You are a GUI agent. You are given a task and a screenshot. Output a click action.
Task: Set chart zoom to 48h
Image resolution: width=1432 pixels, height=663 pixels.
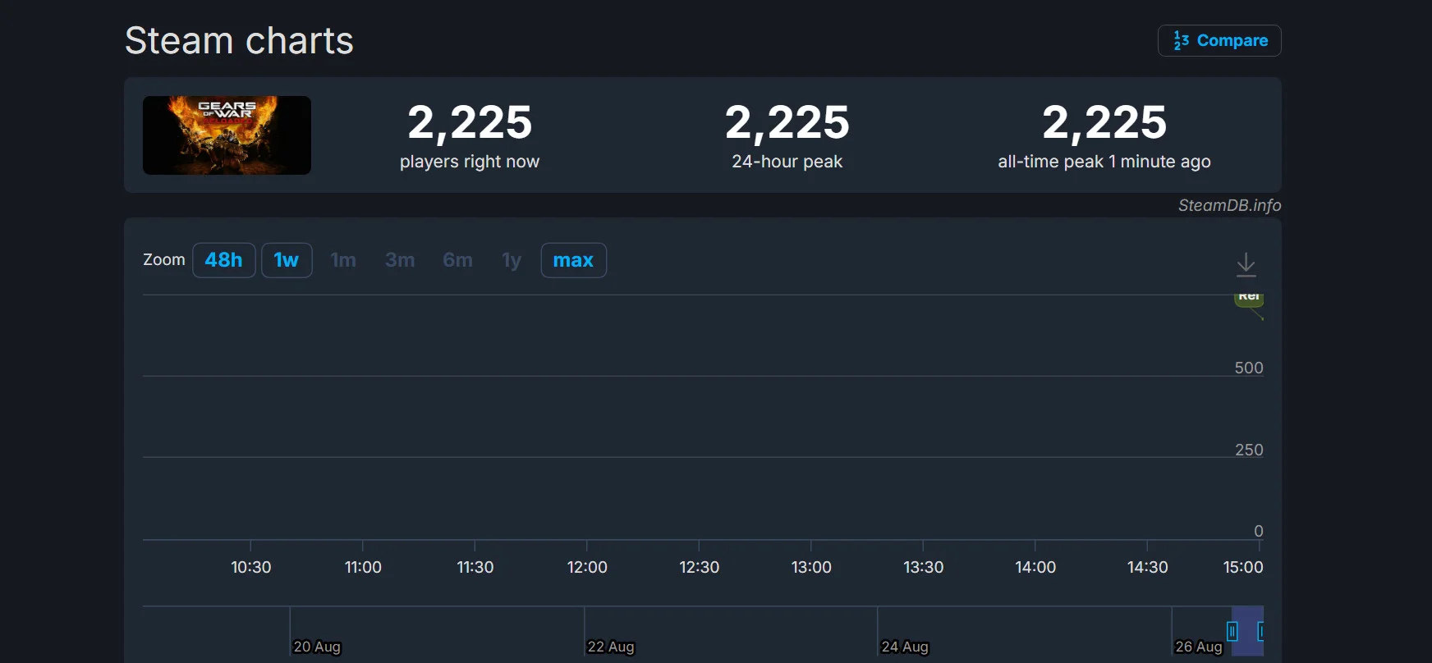223,260
